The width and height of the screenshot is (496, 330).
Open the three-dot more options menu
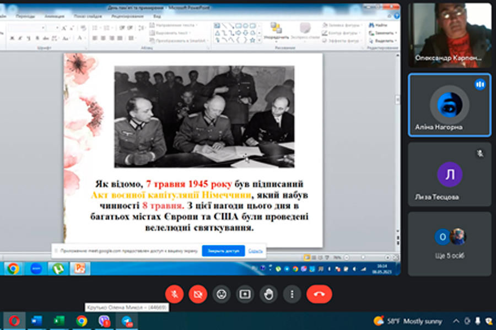(292, 294)
